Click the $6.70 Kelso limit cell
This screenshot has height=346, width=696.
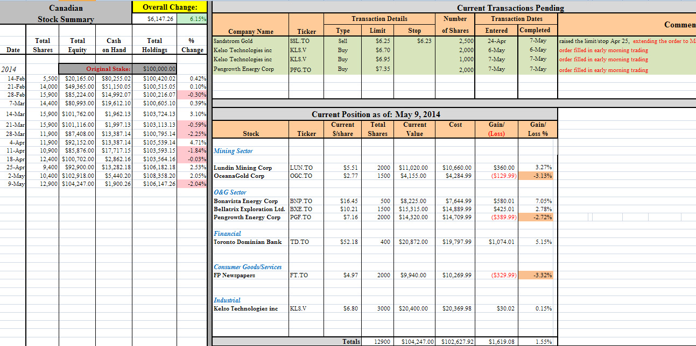(x=377, y=50)
